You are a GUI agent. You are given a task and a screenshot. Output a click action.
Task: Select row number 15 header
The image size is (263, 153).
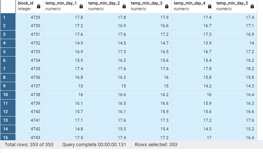click(x=8, y=138)
